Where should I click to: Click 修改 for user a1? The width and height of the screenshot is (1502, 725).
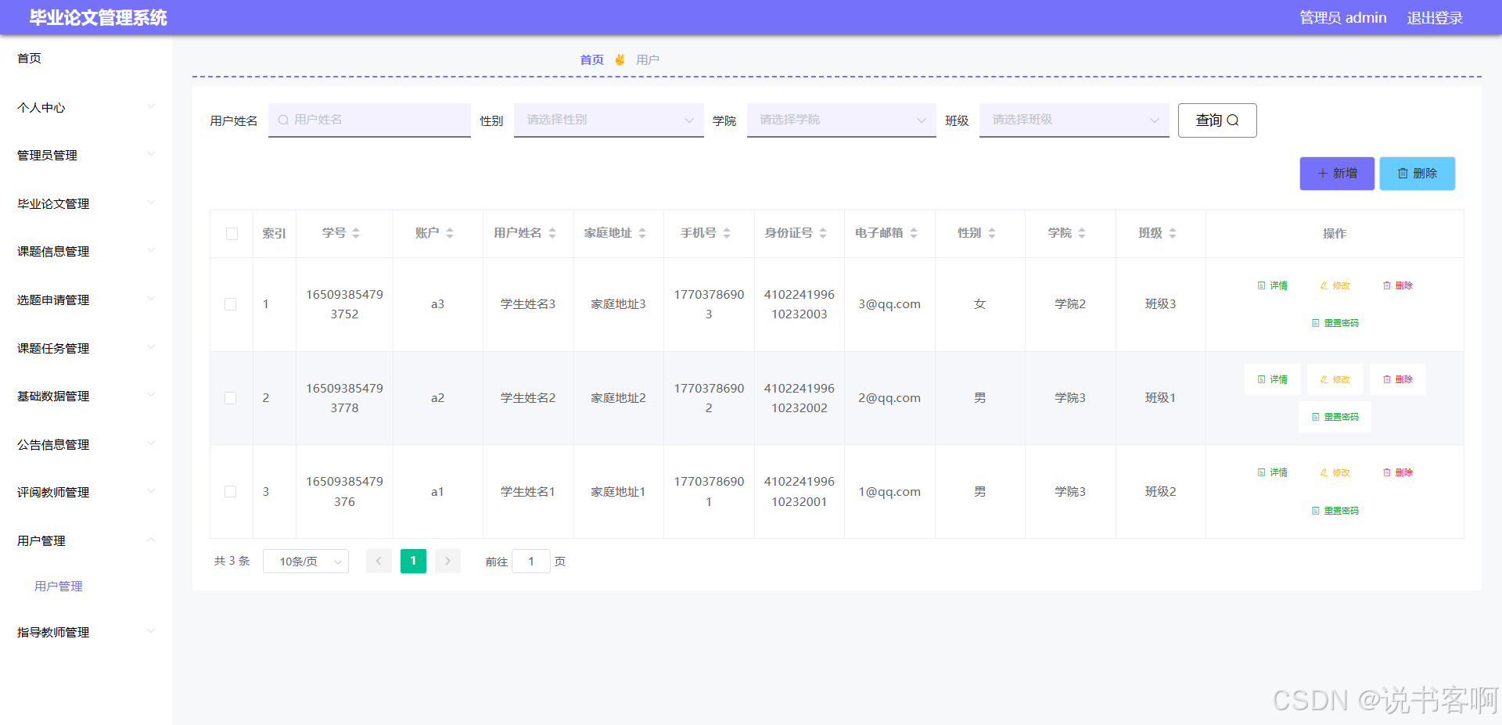click(x=1335, y=472)
